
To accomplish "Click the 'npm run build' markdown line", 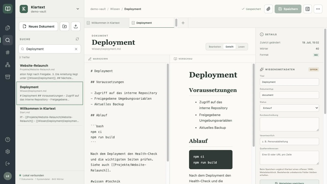I will click(x=102, y=137).
